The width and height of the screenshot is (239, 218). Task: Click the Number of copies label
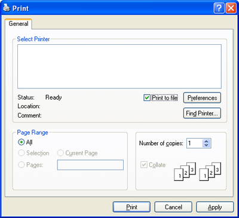[161, 143]
